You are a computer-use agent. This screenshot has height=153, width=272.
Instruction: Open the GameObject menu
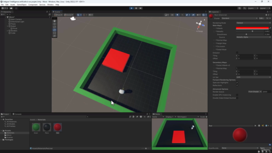(x=22, y=5)
